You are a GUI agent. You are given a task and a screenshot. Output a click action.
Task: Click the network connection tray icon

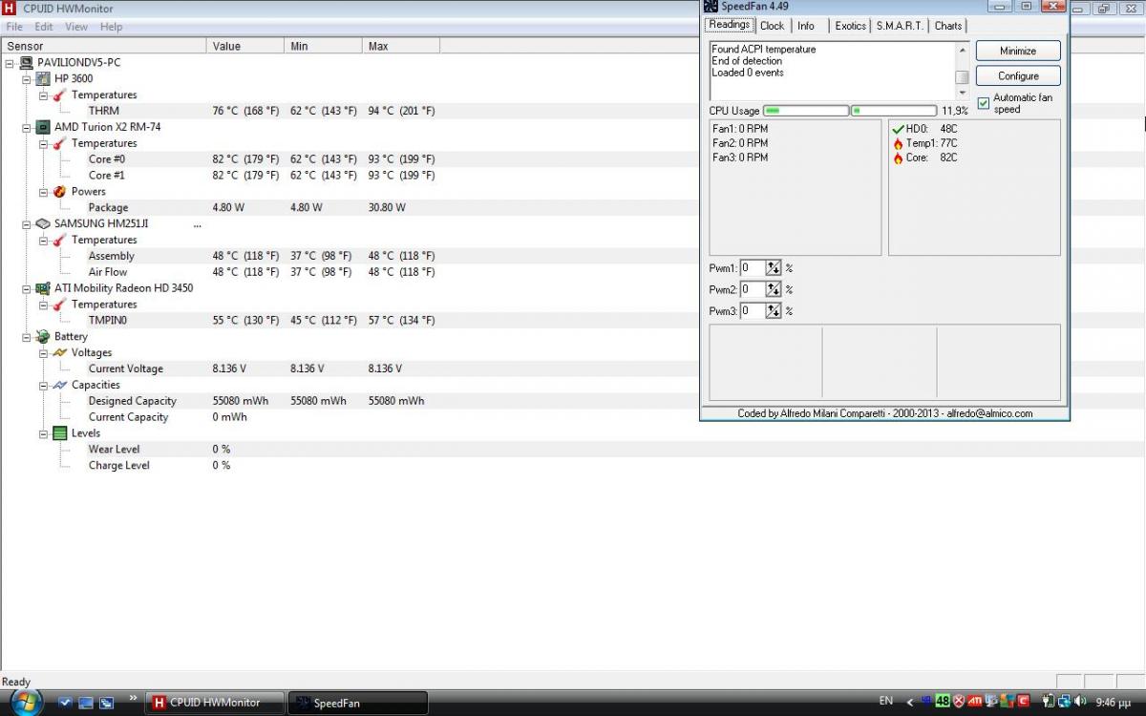point(1064,702)
